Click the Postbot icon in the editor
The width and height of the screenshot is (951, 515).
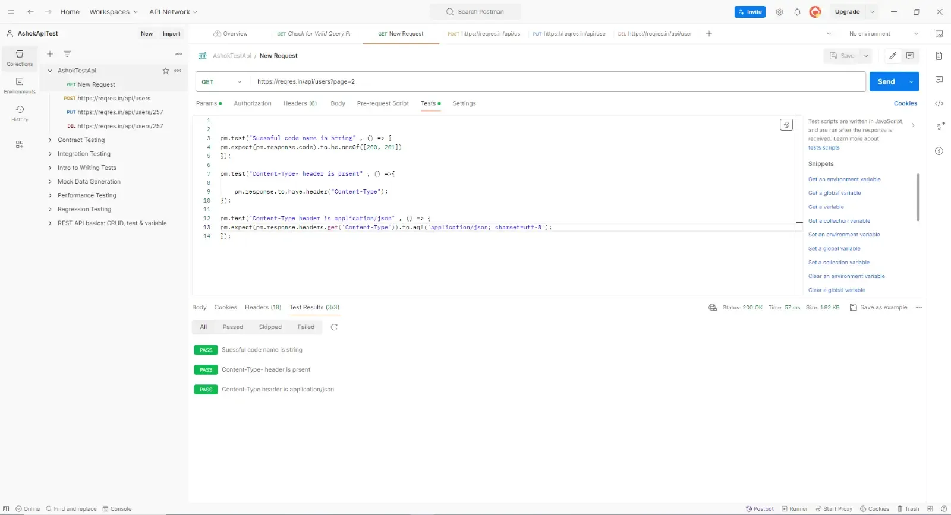pos(786,125)
